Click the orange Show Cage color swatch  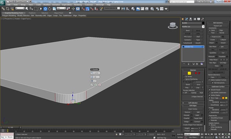click(x=223, y=98)
